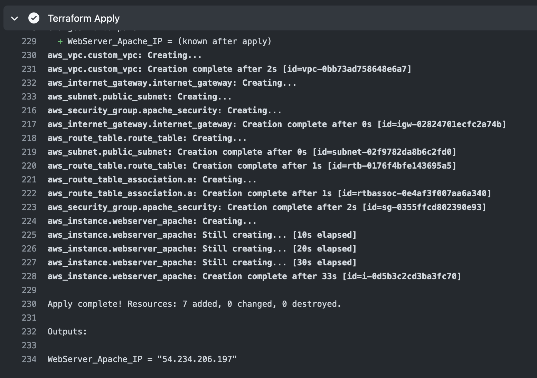Select the i-0d5b3c2cd3ba3fc70 creation complete line
Image resolution: width=537 pixels, height=378 pixels.
(x=254, y=276)
